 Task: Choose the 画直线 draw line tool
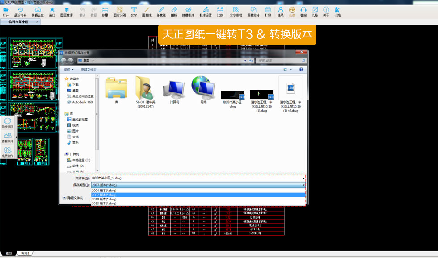point(147,12)
